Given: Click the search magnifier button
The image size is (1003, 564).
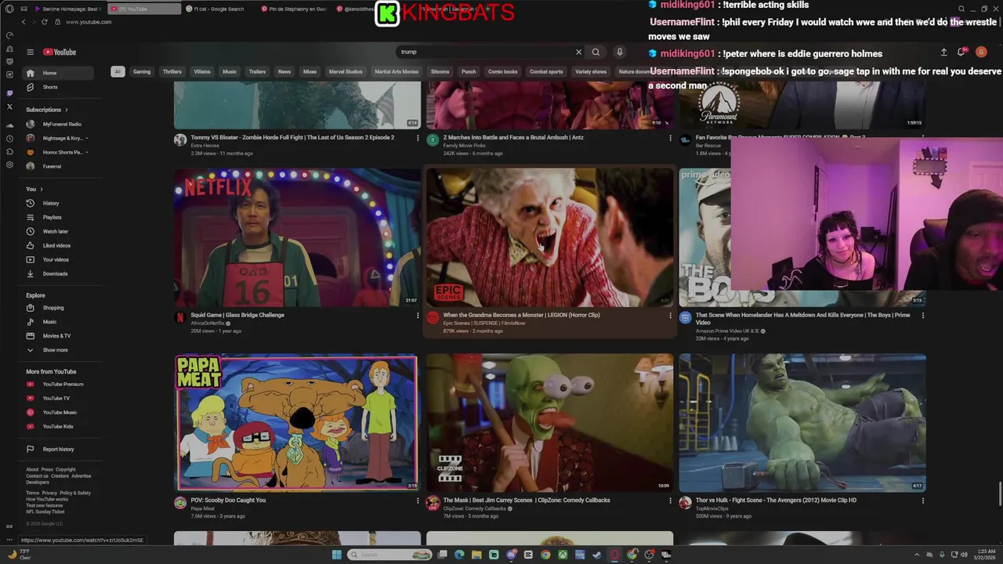Looking at the screenshot, I should [596, 52].
